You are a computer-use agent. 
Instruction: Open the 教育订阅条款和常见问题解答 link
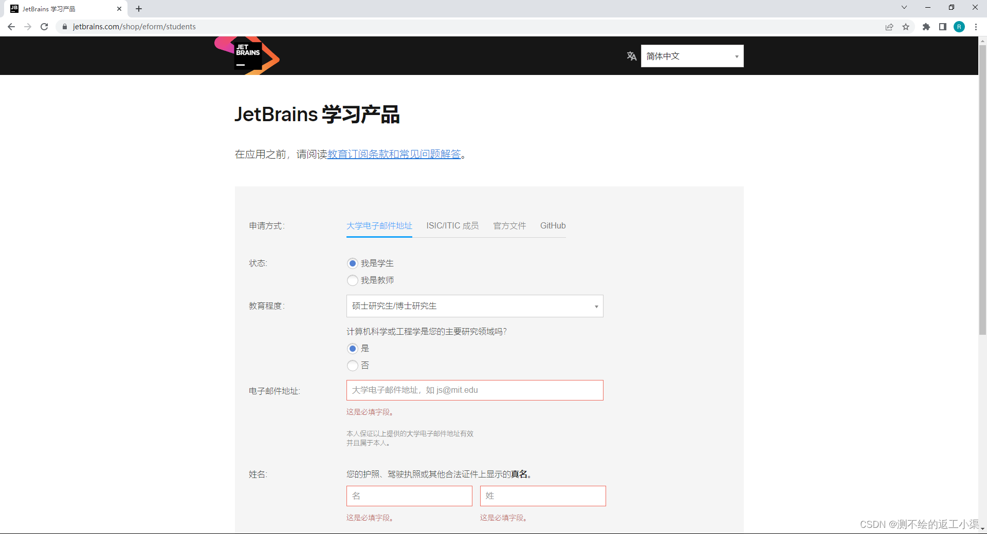pos(394,154)
